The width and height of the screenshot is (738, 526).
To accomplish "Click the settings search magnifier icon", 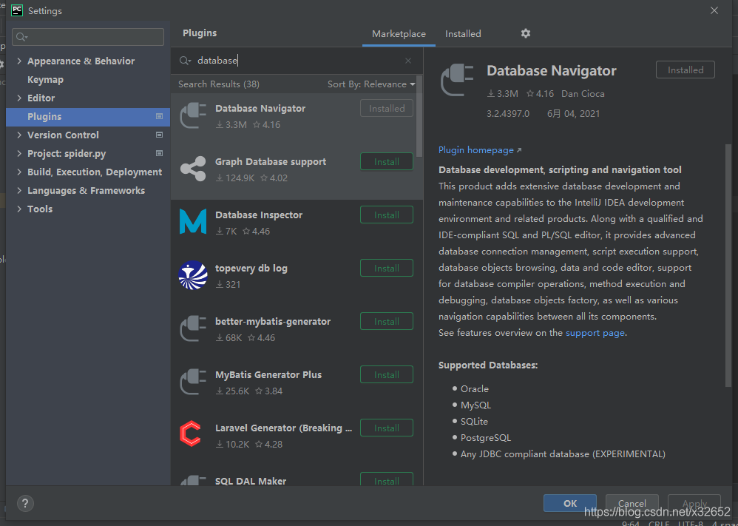I will pos(21,37).
